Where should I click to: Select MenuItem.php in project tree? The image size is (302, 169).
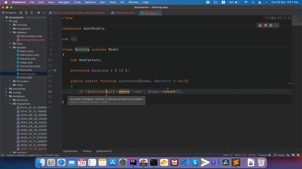pos(29,55)
